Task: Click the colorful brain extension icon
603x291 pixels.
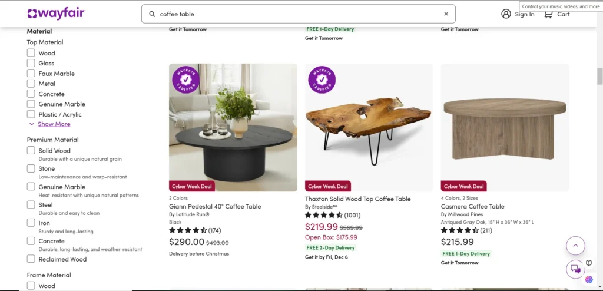Action: (x=588, y=279)
